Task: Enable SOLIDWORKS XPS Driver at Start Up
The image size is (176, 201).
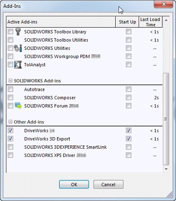Action: (128, 155)
